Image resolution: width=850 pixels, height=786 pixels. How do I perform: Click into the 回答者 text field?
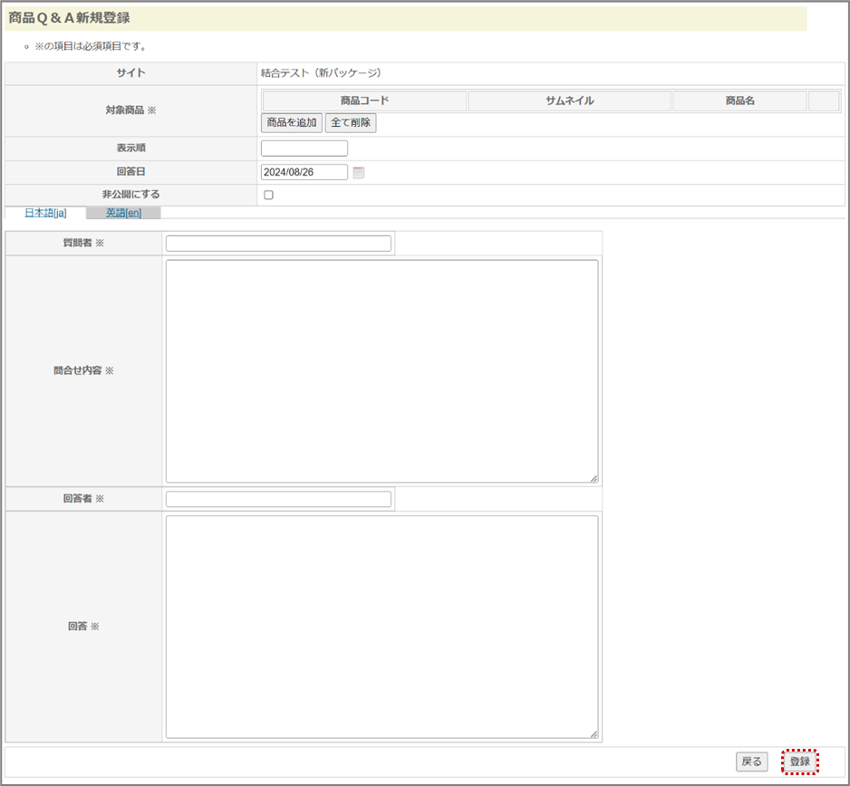[278, 499]
